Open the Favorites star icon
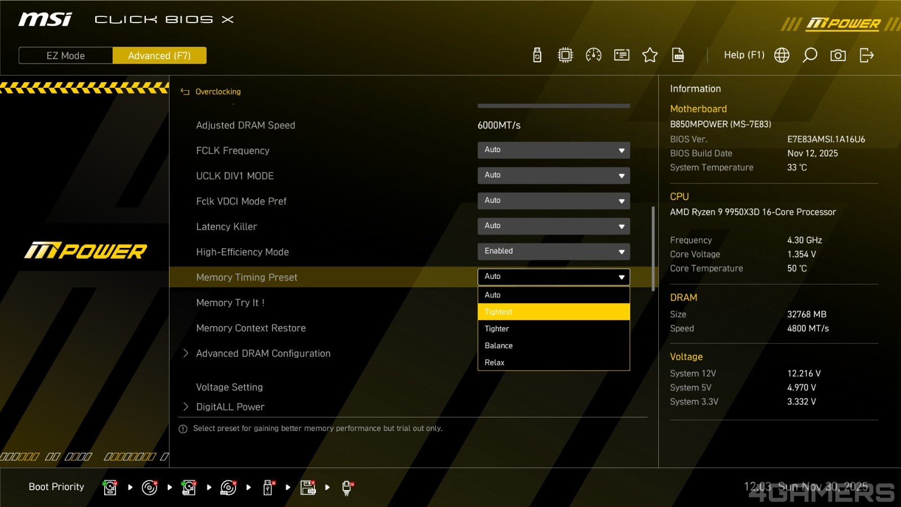Screen dimensions: 901x507 point(650,55)
